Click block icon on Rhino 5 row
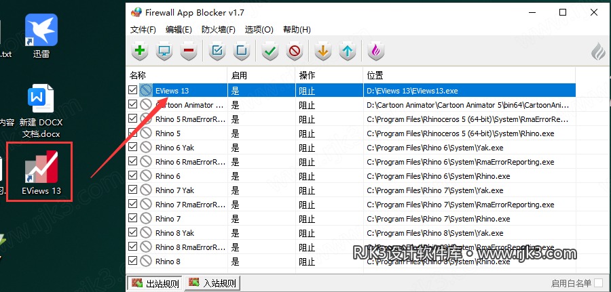 click(146, 133)
